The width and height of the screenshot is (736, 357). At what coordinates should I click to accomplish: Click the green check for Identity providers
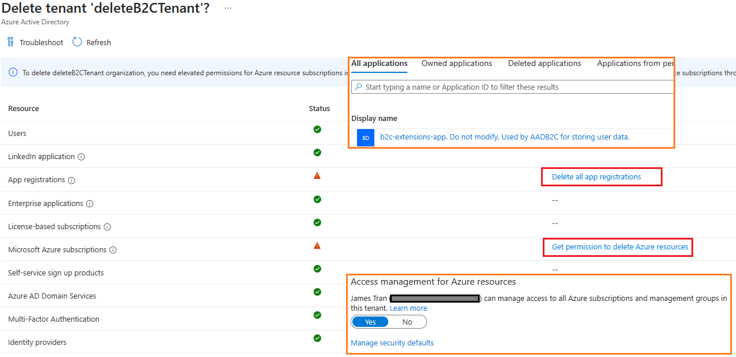(317, 338)
